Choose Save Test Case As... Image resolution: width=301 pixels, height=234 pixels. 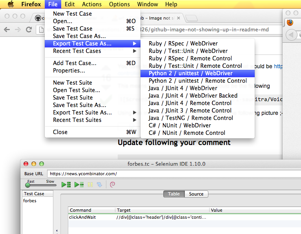[93, 36]
